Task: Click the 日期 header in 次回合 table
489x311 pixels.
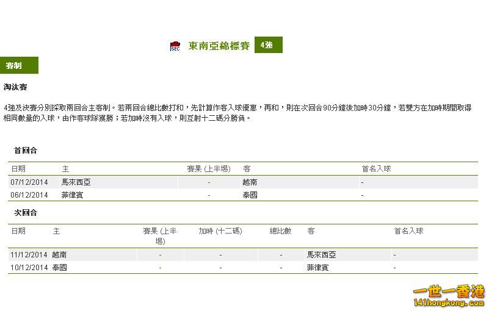Action: click(x=18, y=231)
